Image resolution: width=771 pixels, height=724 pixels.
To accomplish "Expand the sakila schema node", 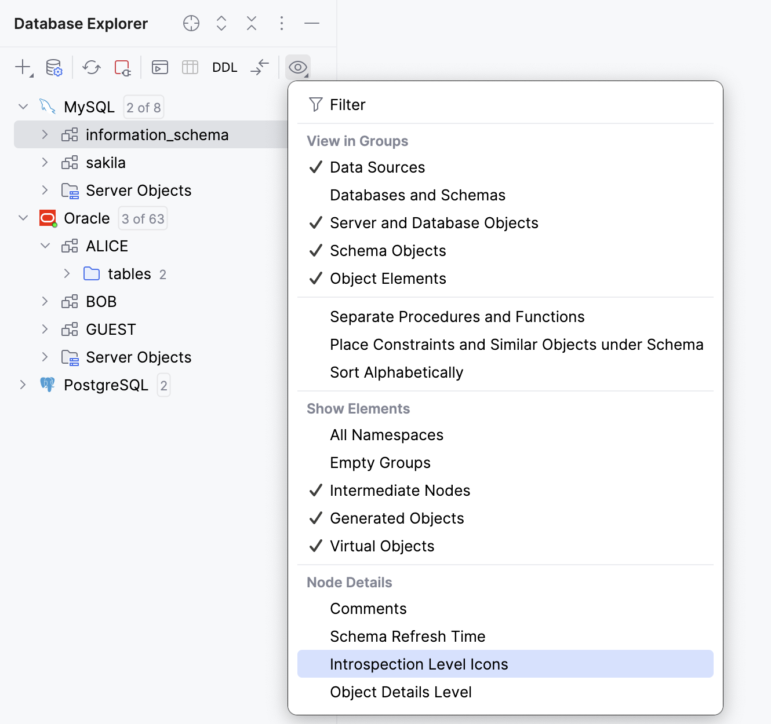I will [45, 163].
